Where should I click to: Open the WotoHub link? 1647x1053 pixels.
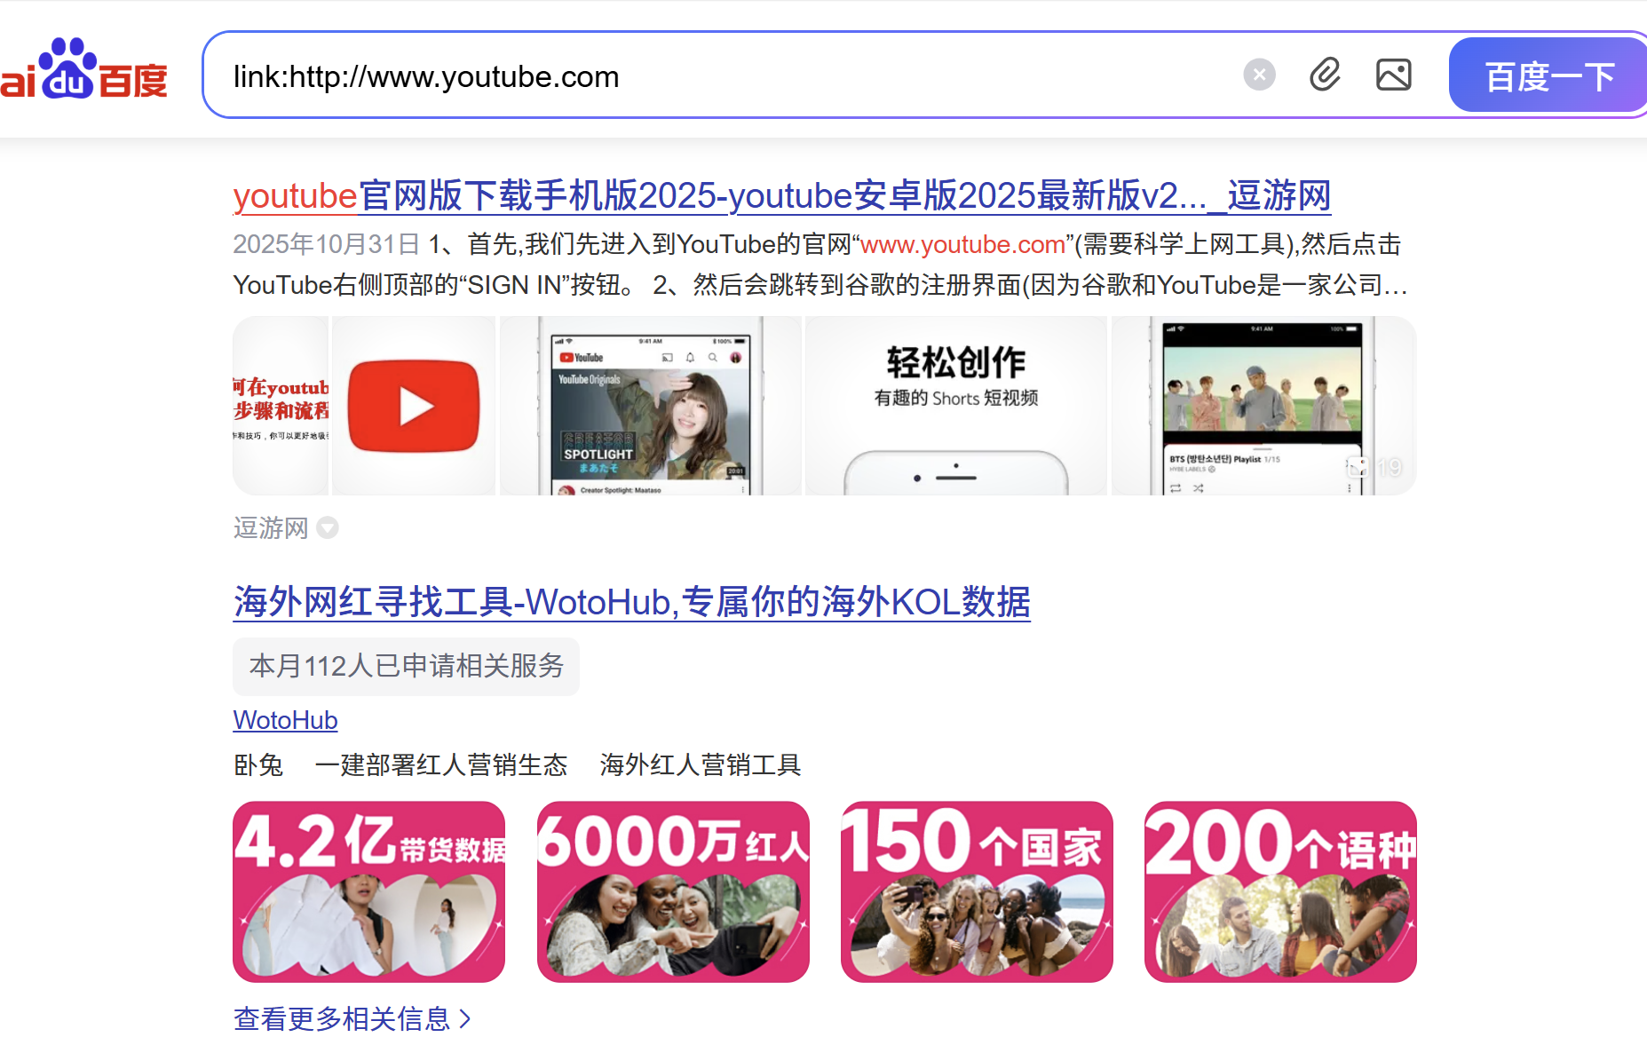285,720
